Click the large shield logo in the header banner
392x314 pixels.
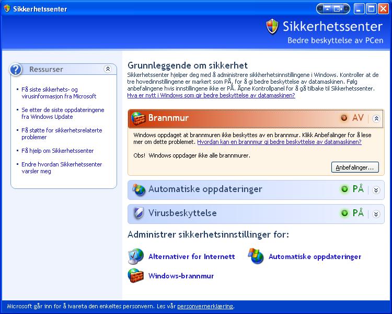(272, 26)
